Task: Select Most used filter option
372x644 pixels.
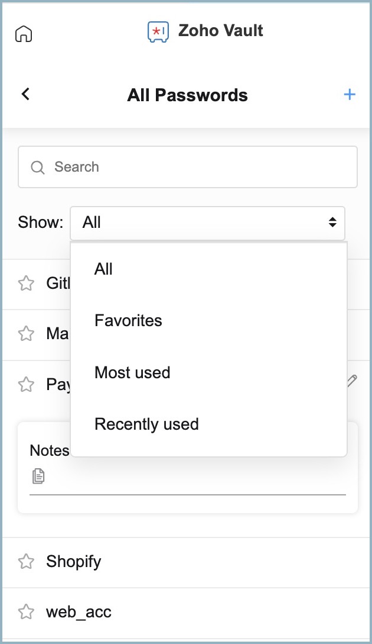Action: point(132,373)
